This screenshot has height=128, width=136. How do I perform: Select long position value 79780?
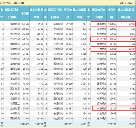pyautogui.click(x=69, y=24)
